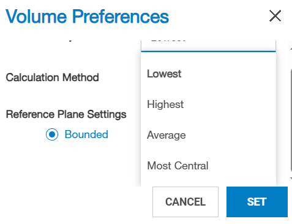The height and width of the screenshot is (224, 292).
Task: Click the CANCEL button
Action: click(x=185, y=202)
